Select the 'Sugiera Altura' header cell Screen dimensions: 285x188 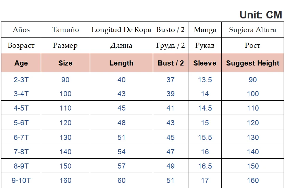[x=253, y=30]
